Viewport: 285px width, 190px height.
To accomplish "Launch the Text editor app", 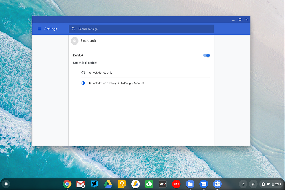I will [x=162, y=184].
